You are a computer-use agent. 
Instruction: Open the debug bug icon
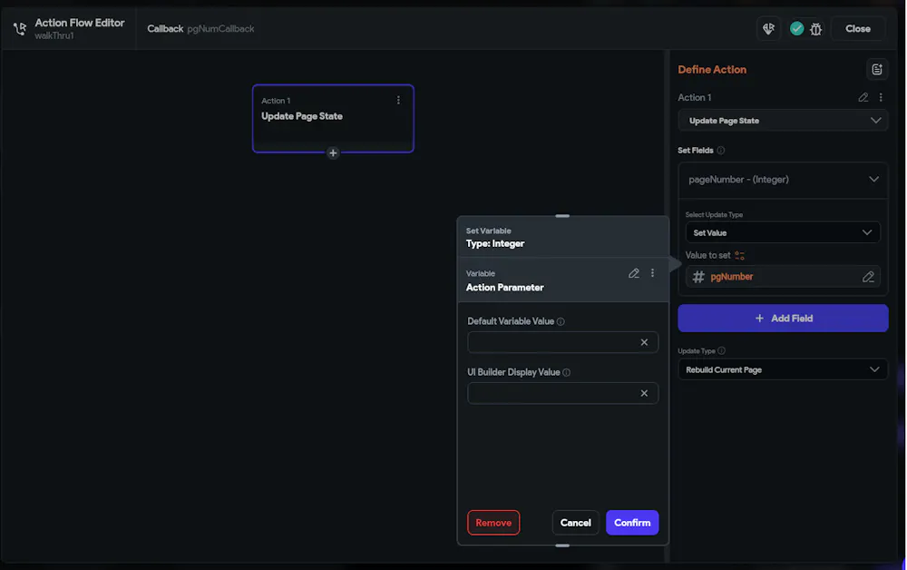point(815,28)
